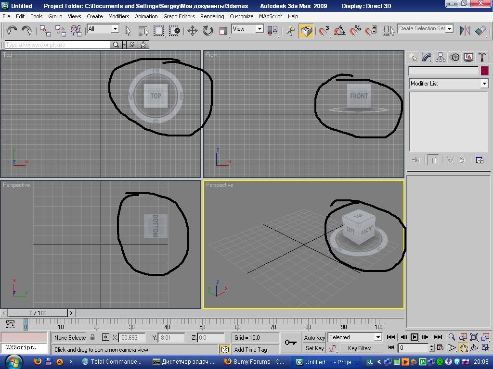The height and width of the screenshot is (369, 493).
Task: Open the Motion panel wheel icon
Action: click(454, 57)
